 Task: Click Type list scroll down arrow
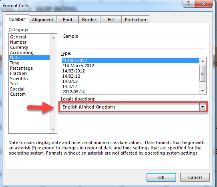(x=203, y=91)
